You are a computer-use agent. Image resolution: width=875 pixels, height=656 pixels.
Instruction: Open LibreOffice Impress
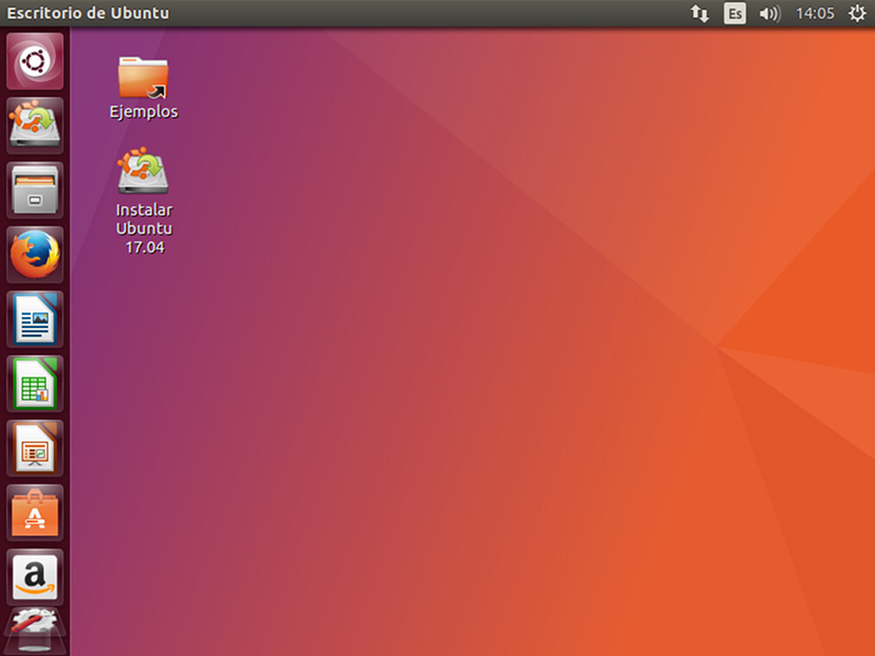35,449
